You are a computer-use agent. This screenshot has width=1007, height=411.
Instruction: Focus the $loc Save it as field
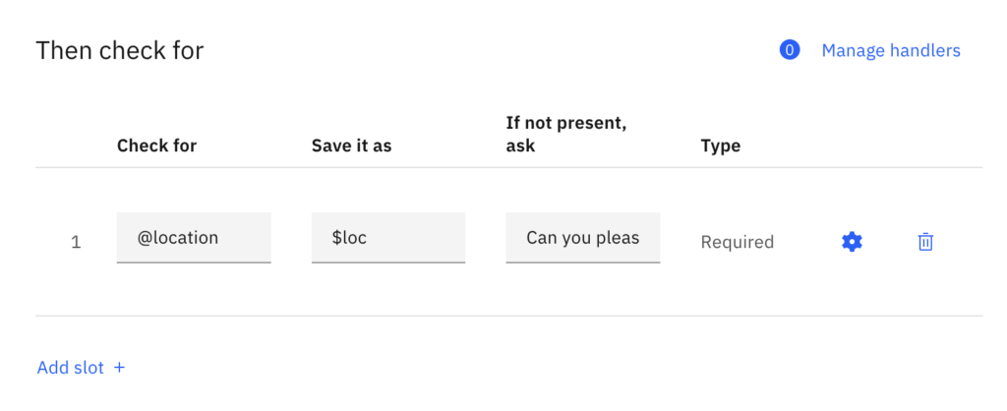(388, 238)
